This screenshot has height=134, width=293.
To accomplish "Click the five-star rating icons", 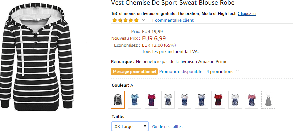I will click(x=125, y=20).
